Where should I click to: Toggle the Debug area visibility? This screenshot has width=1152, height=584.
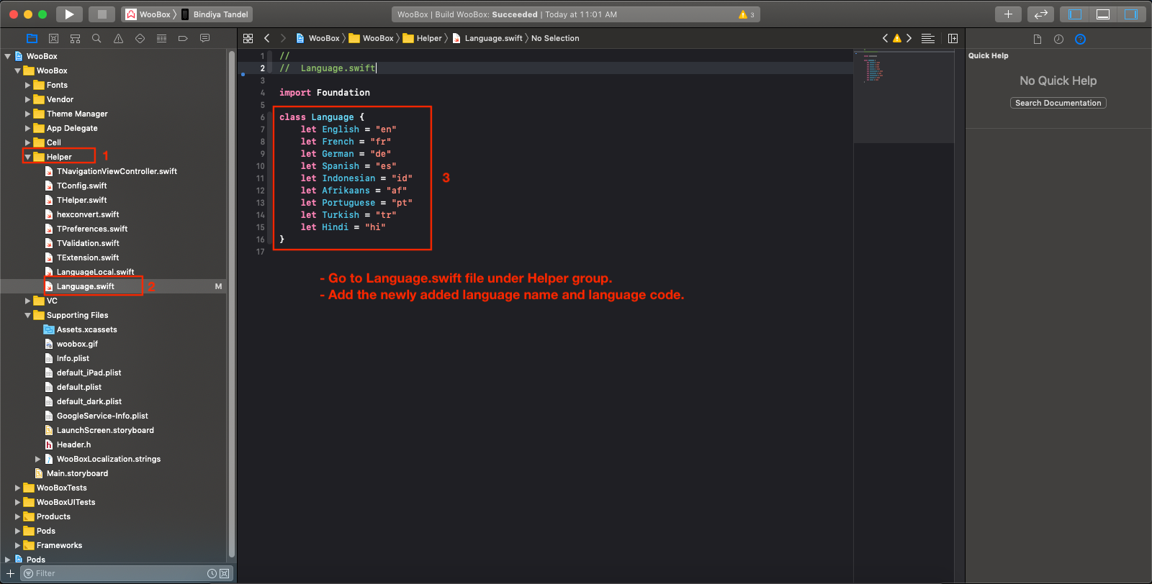[x=1103, y=14]
